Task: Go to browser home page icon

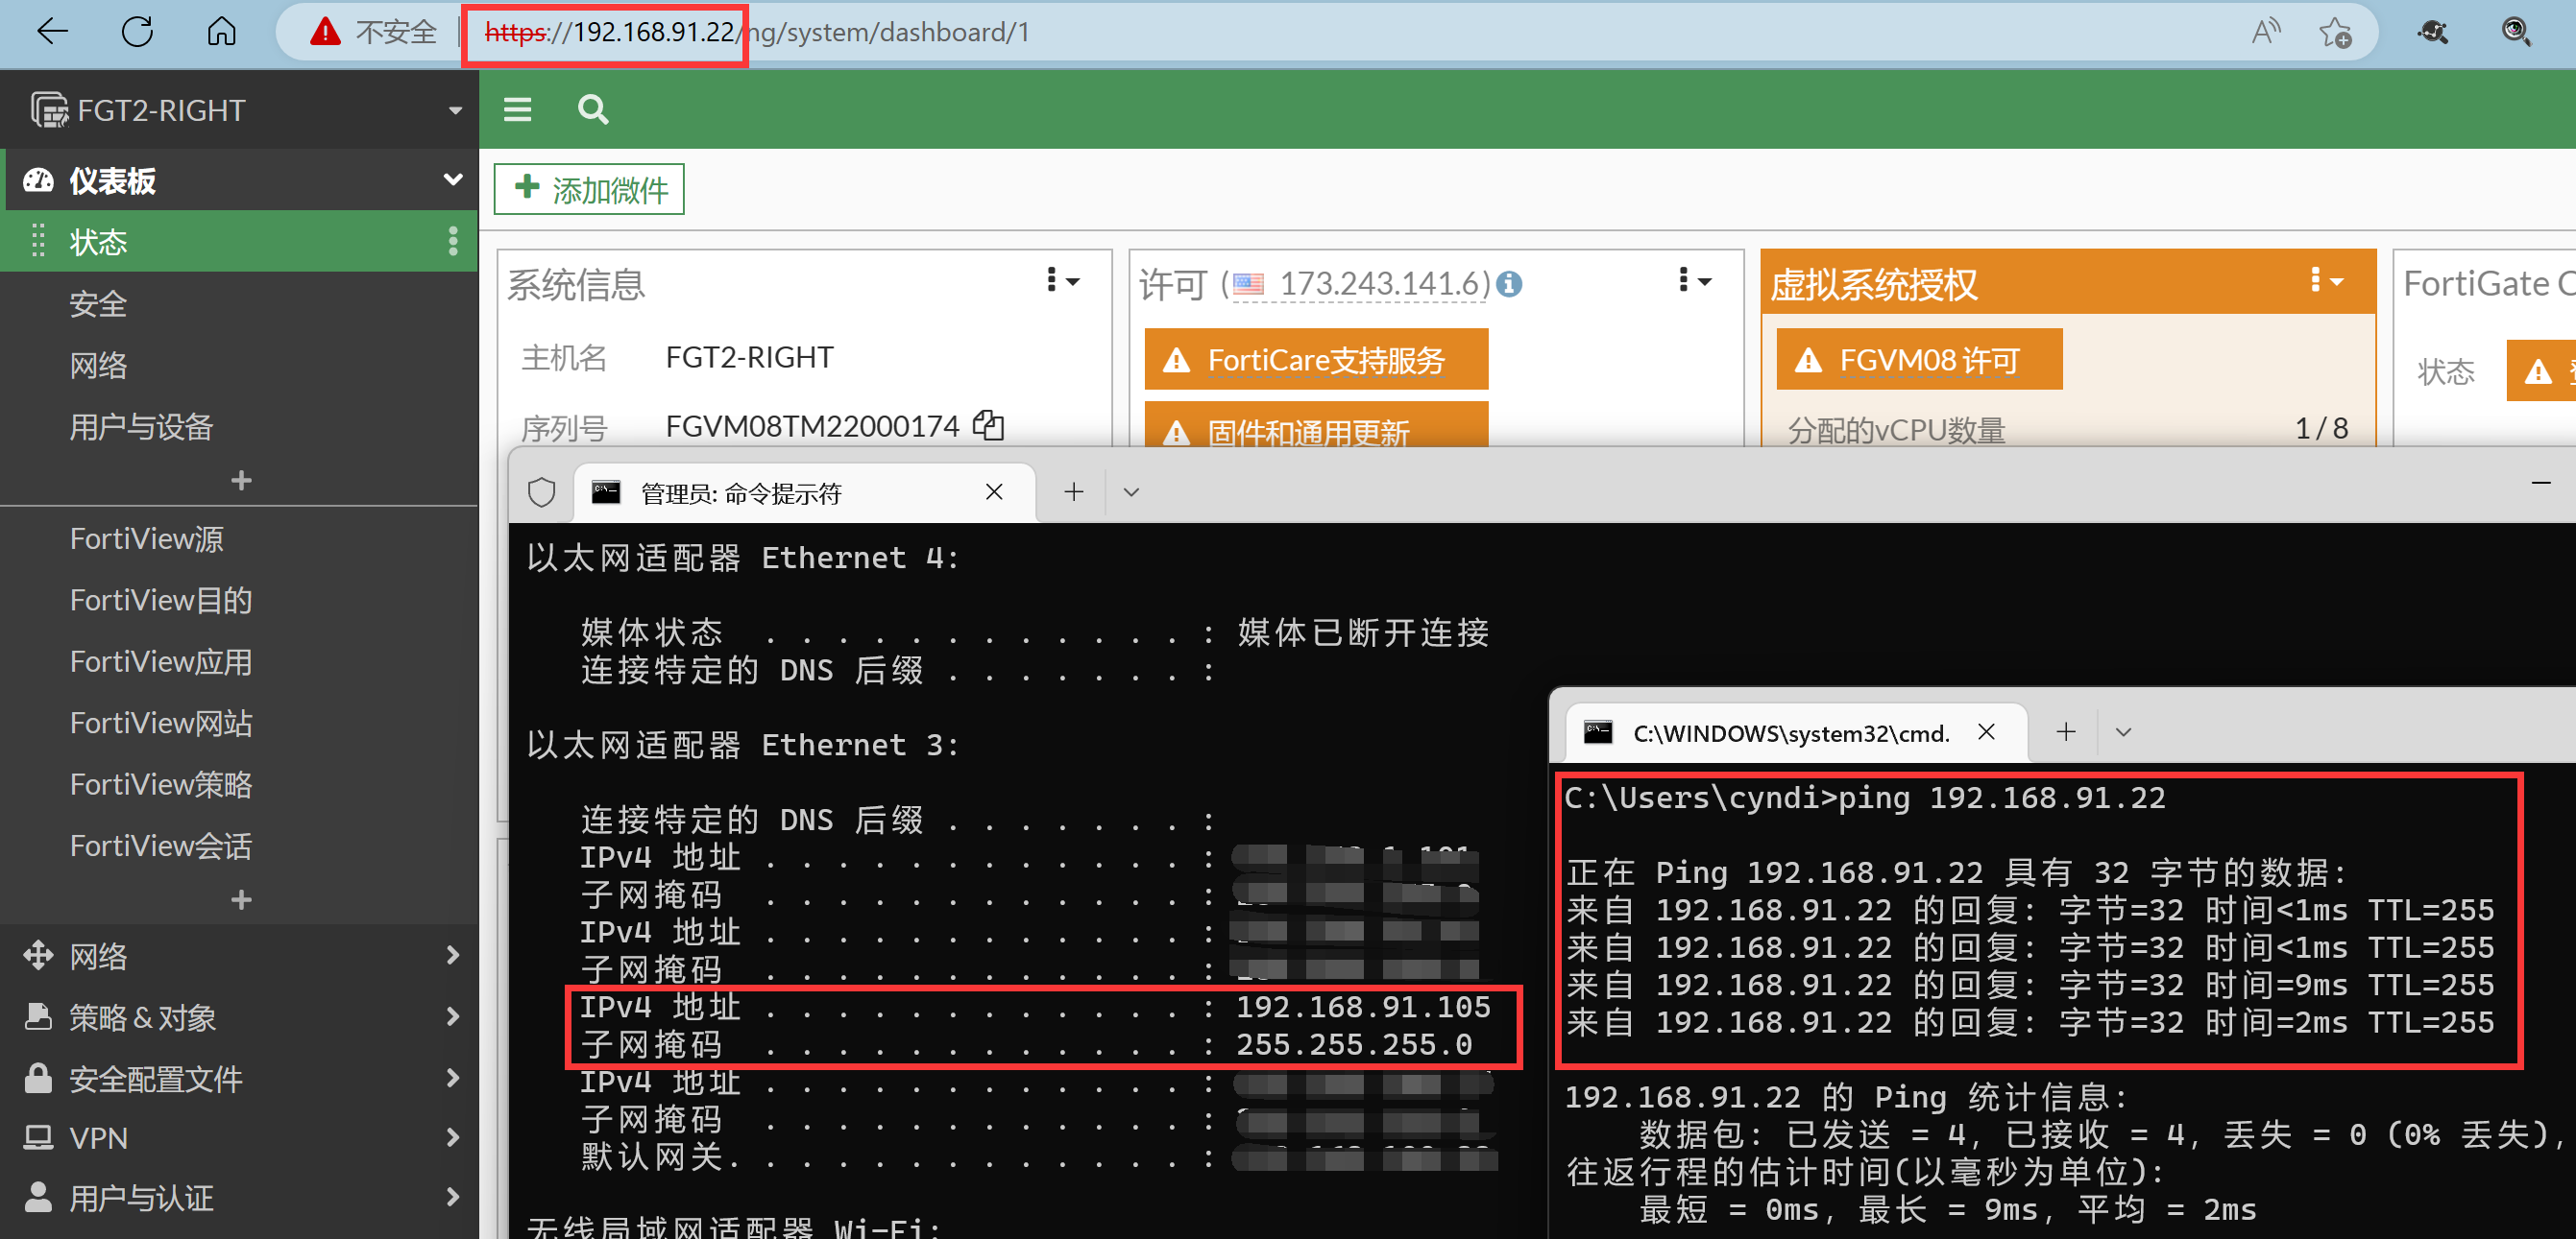Action: click(x=221, y=32)
